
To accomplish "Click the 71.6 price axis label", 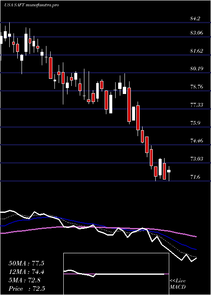I will coord(196,177).
